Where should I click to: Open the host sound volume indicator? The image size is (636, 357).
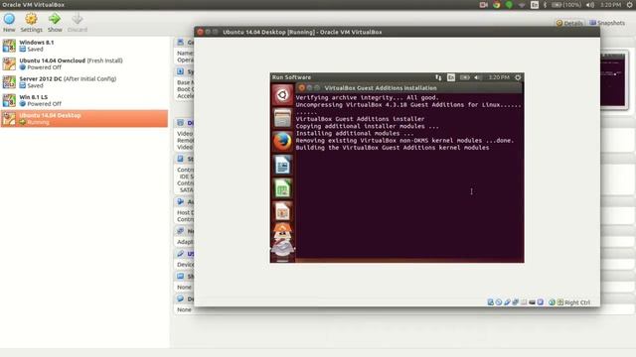[x=590, y=5]
